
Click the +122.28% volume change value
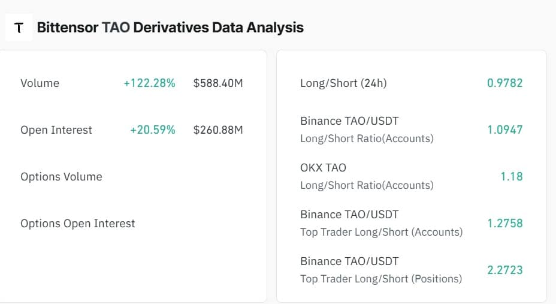(x=149, y=83)
